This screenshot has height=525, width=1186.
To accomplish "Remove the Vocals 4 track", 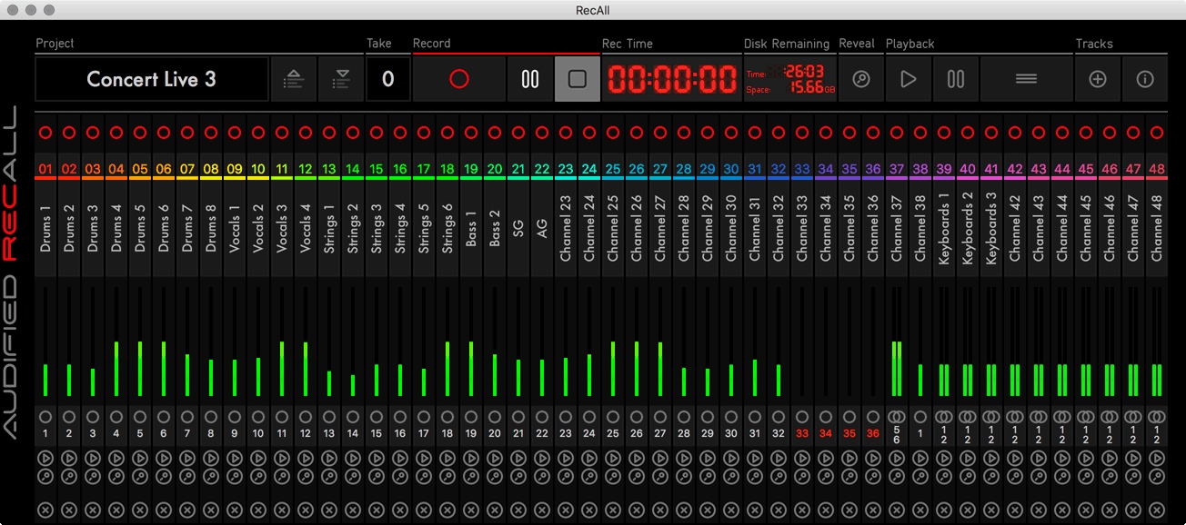I will tap(305, 509).
